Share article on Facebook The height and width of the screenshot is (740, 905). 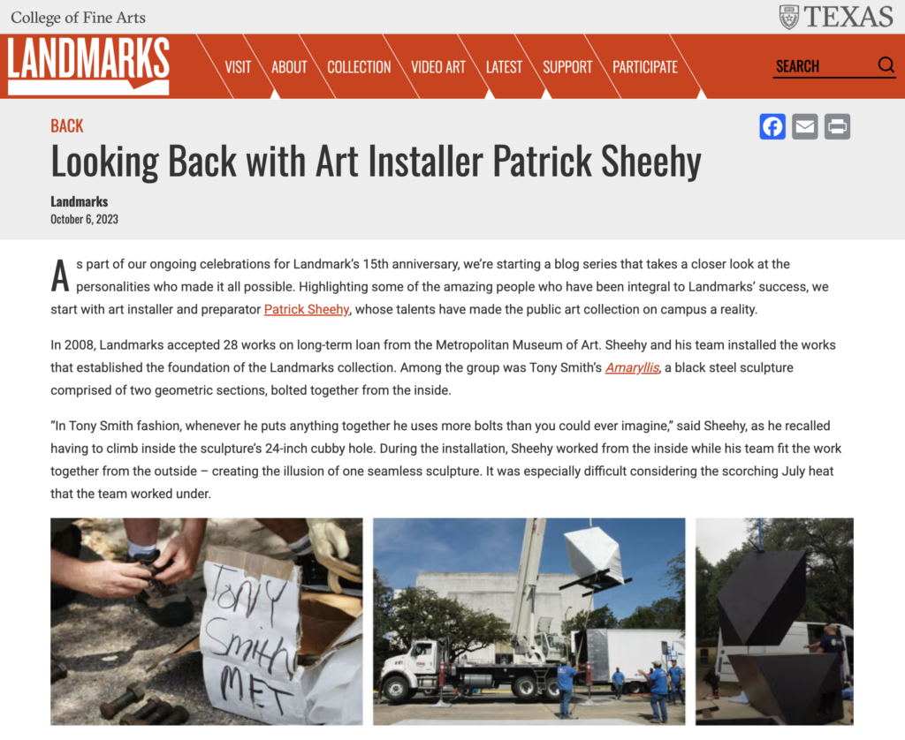(x=772, y=127)
